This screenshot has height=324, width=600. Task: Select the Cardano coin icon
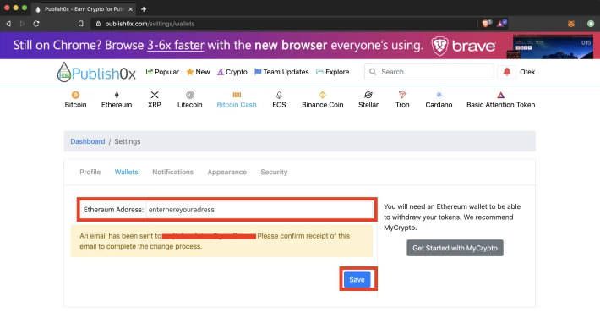pos(439,95)
